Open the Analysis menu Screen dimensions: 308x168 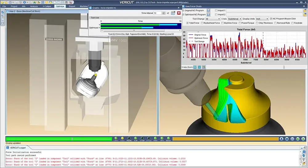coord(34,6)
